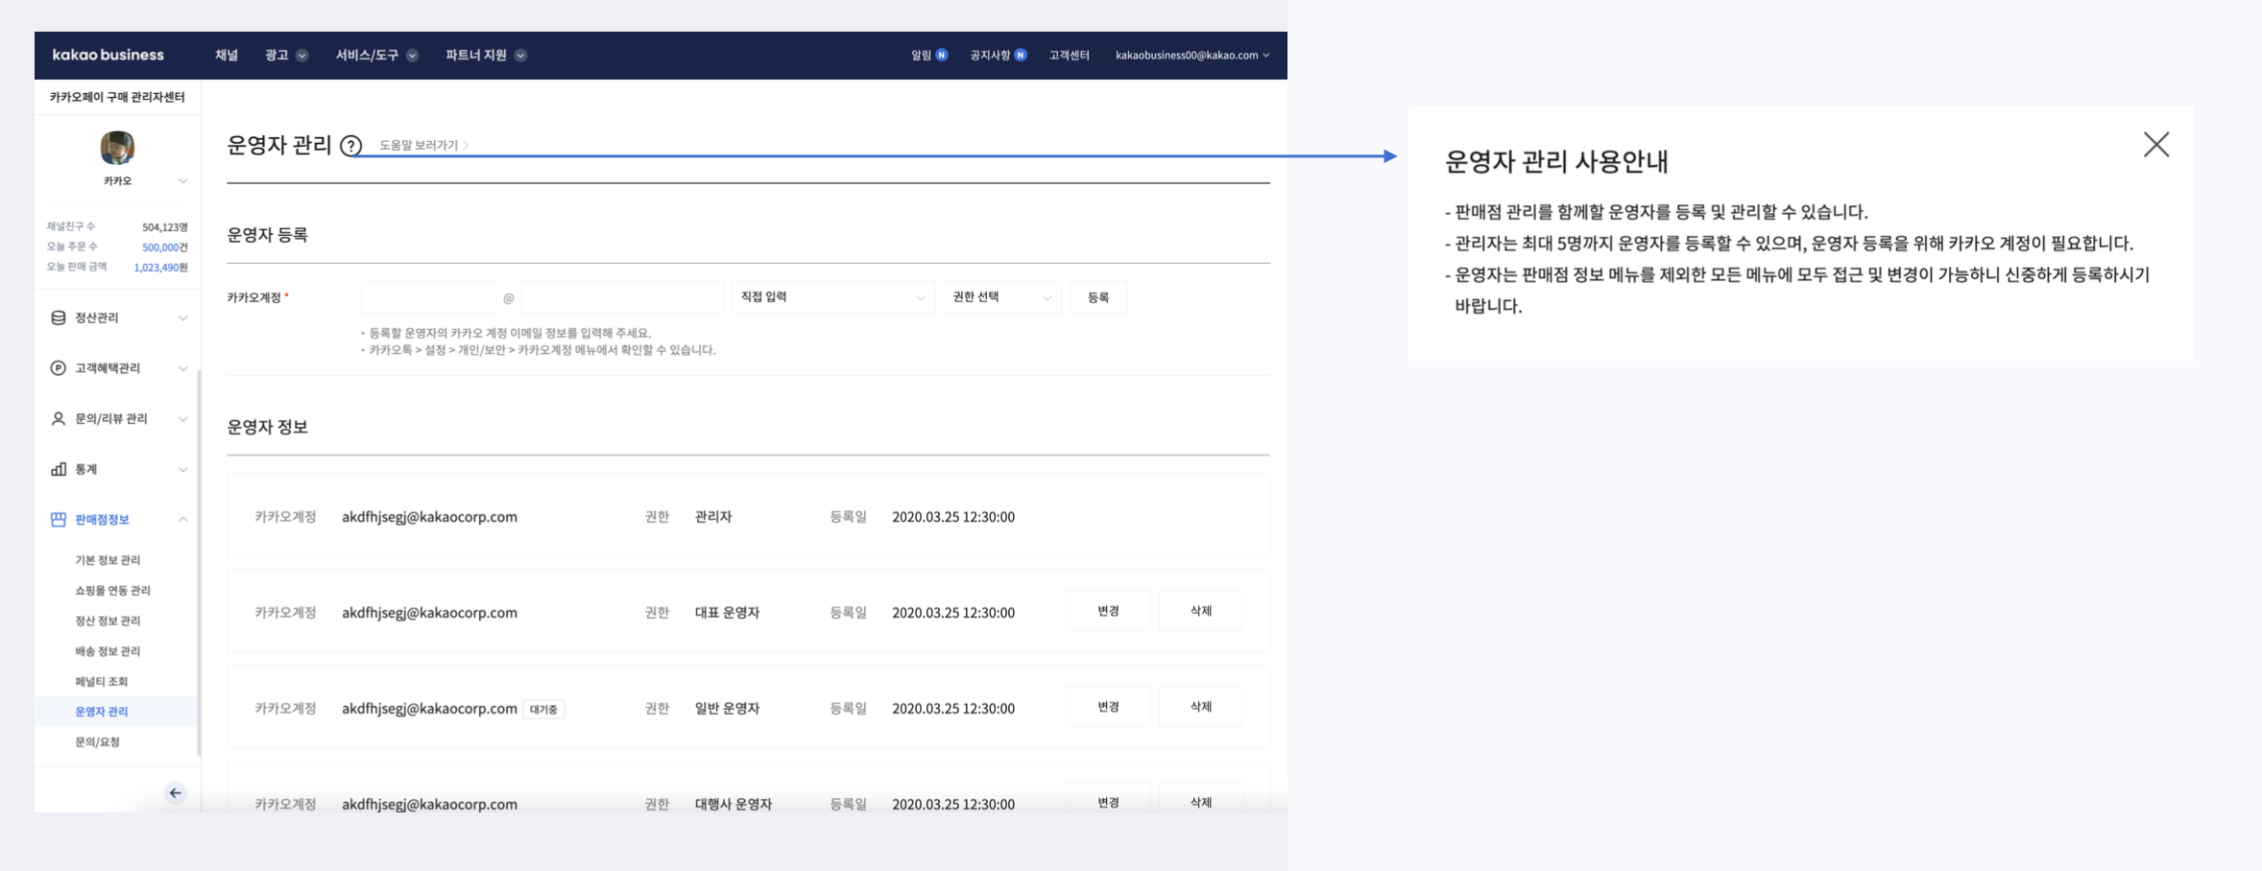This screenshot has width=2262, height=871.
Task: Click 삭제 for the 대행사 운영자 row
Action: click(x=1201, y=798)
